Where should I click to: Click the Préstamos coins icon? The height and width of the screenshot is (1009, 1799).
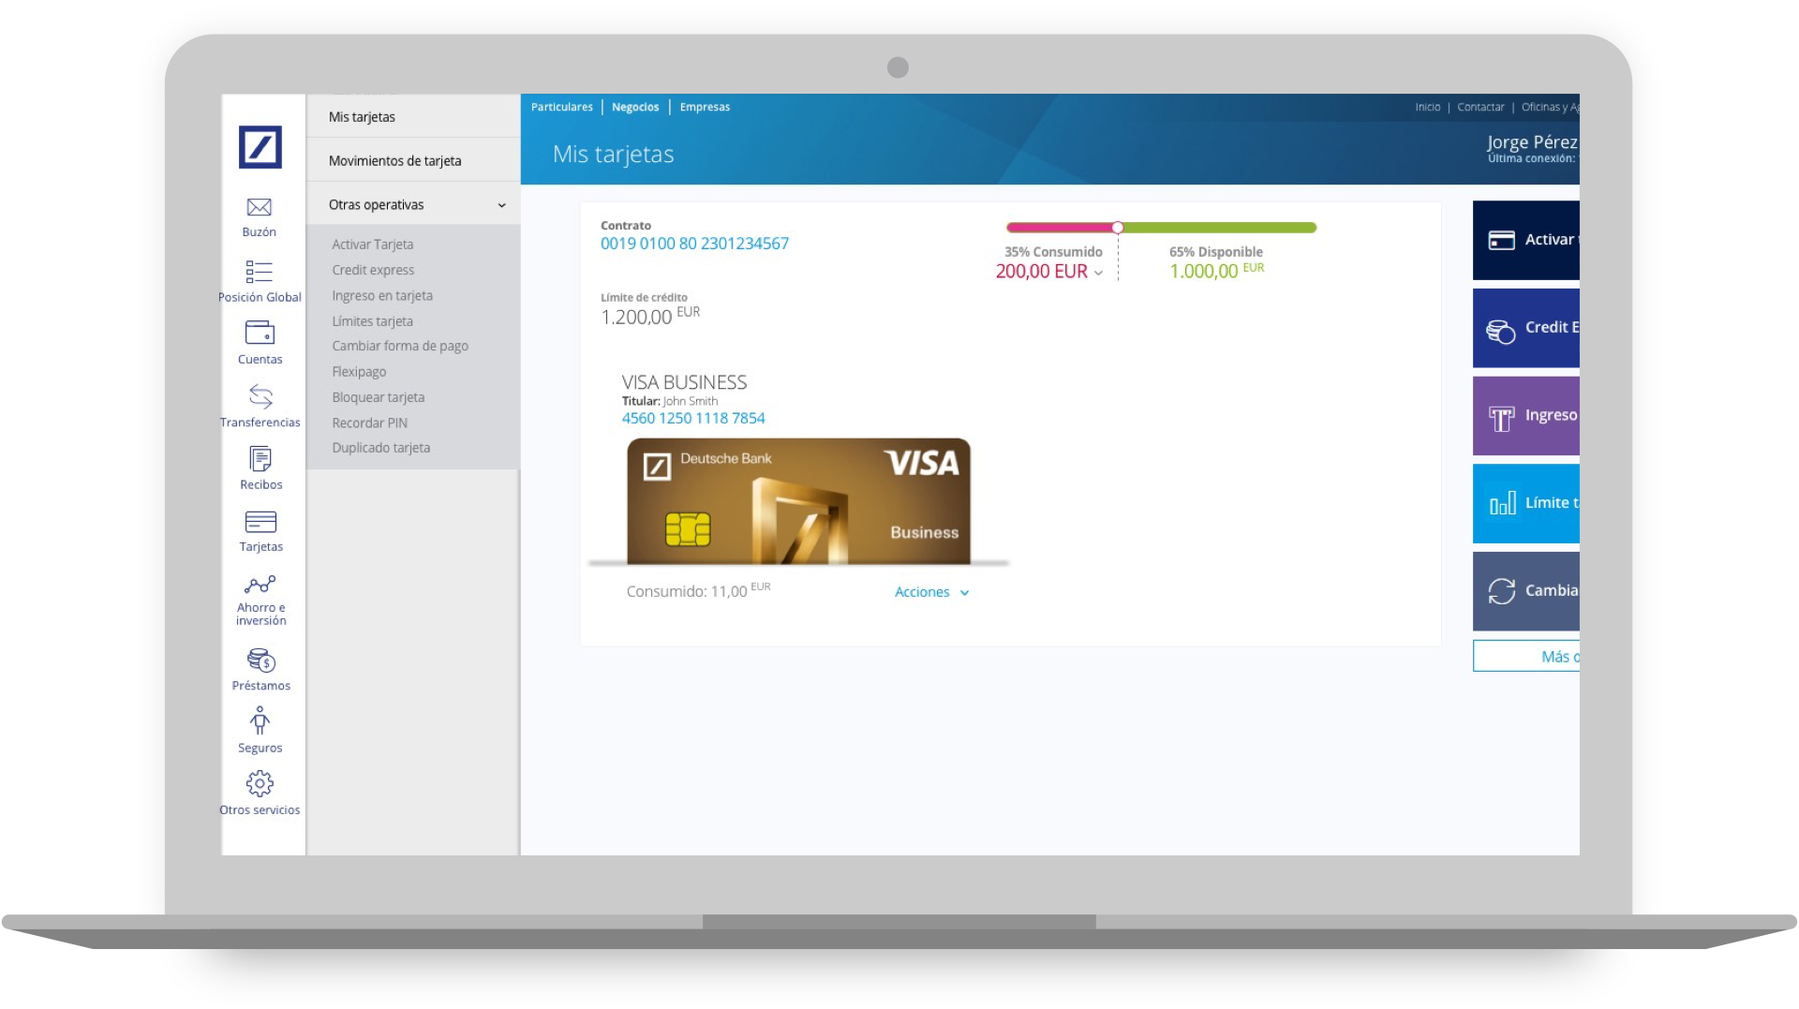coord(260,661)
